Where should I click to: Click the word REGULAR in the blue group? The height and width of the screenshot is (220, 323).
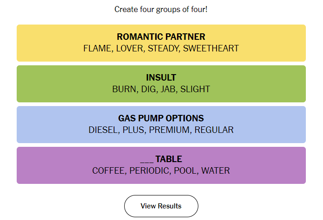214,130
